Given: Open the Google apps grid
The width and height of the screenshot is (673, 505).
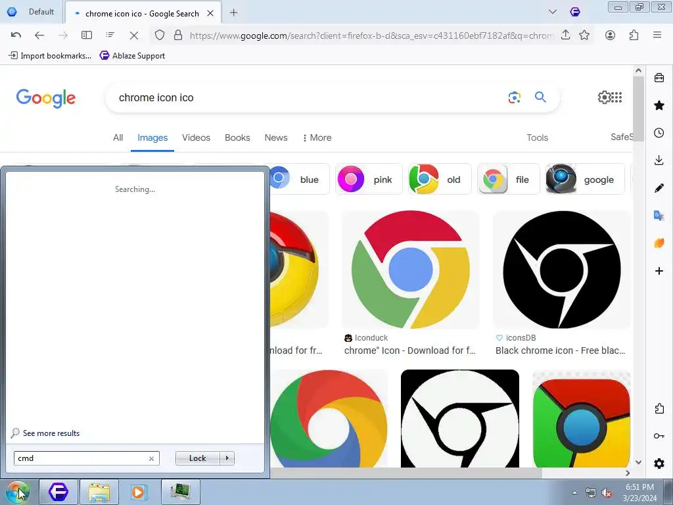Looking at the screenshot, I should tap(616, 97).
